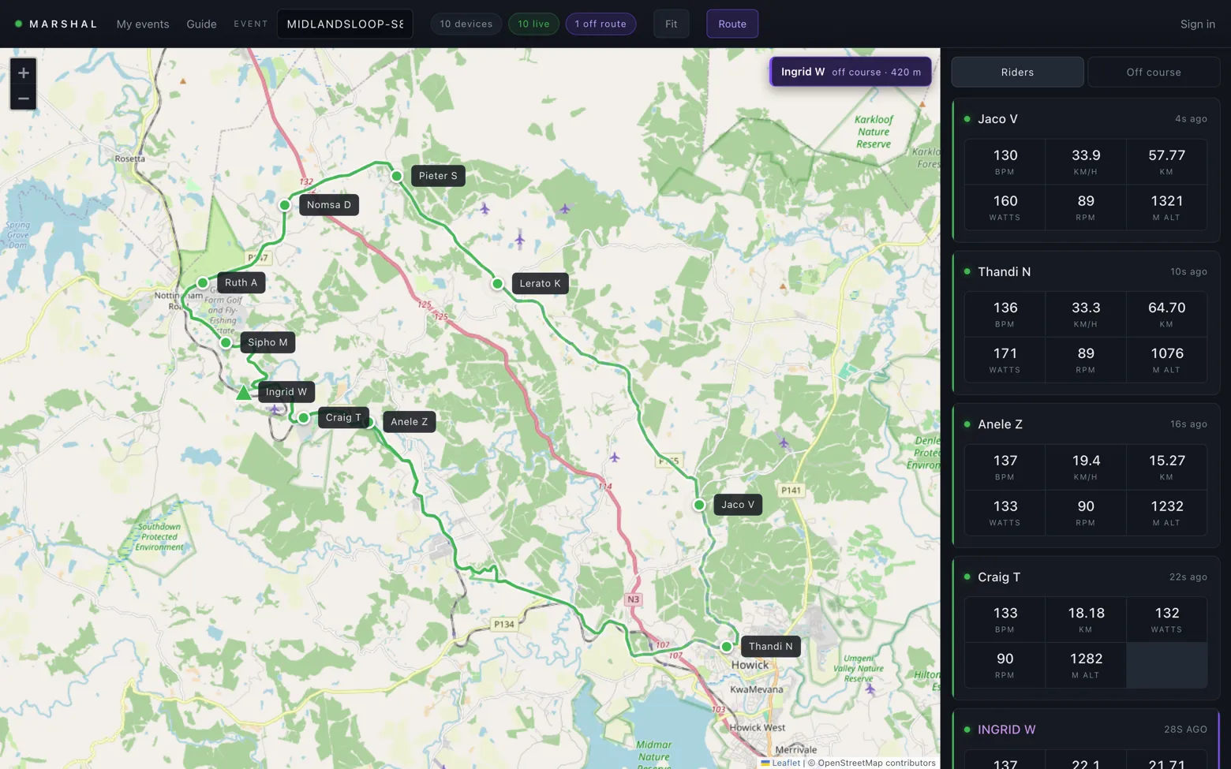Select the Thandi N rider card header
Image resolution: width=1231 pixels, height=769 pixels.
click(1086, 271)
